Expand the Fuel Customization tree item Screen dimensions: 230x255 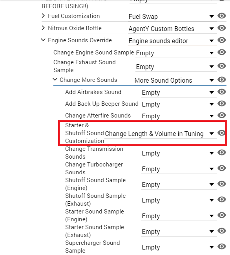(x=43, y=16)
